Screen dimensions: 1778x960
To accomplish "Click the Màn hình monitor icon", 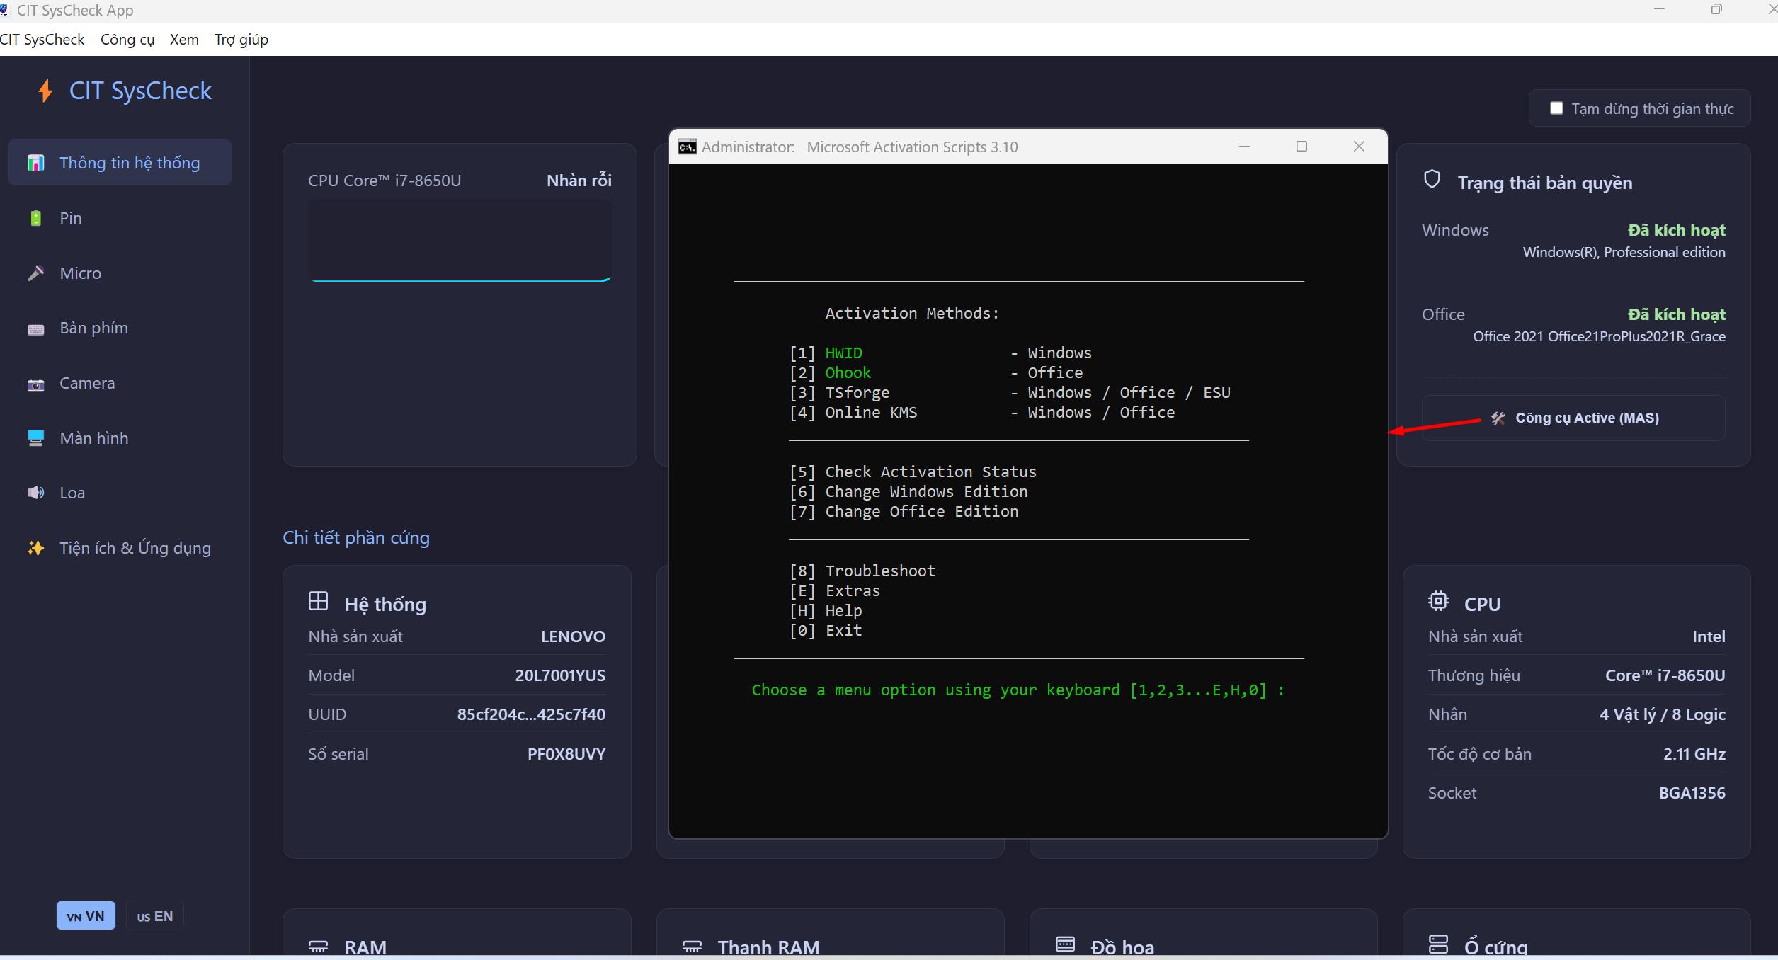I will 35,438.
